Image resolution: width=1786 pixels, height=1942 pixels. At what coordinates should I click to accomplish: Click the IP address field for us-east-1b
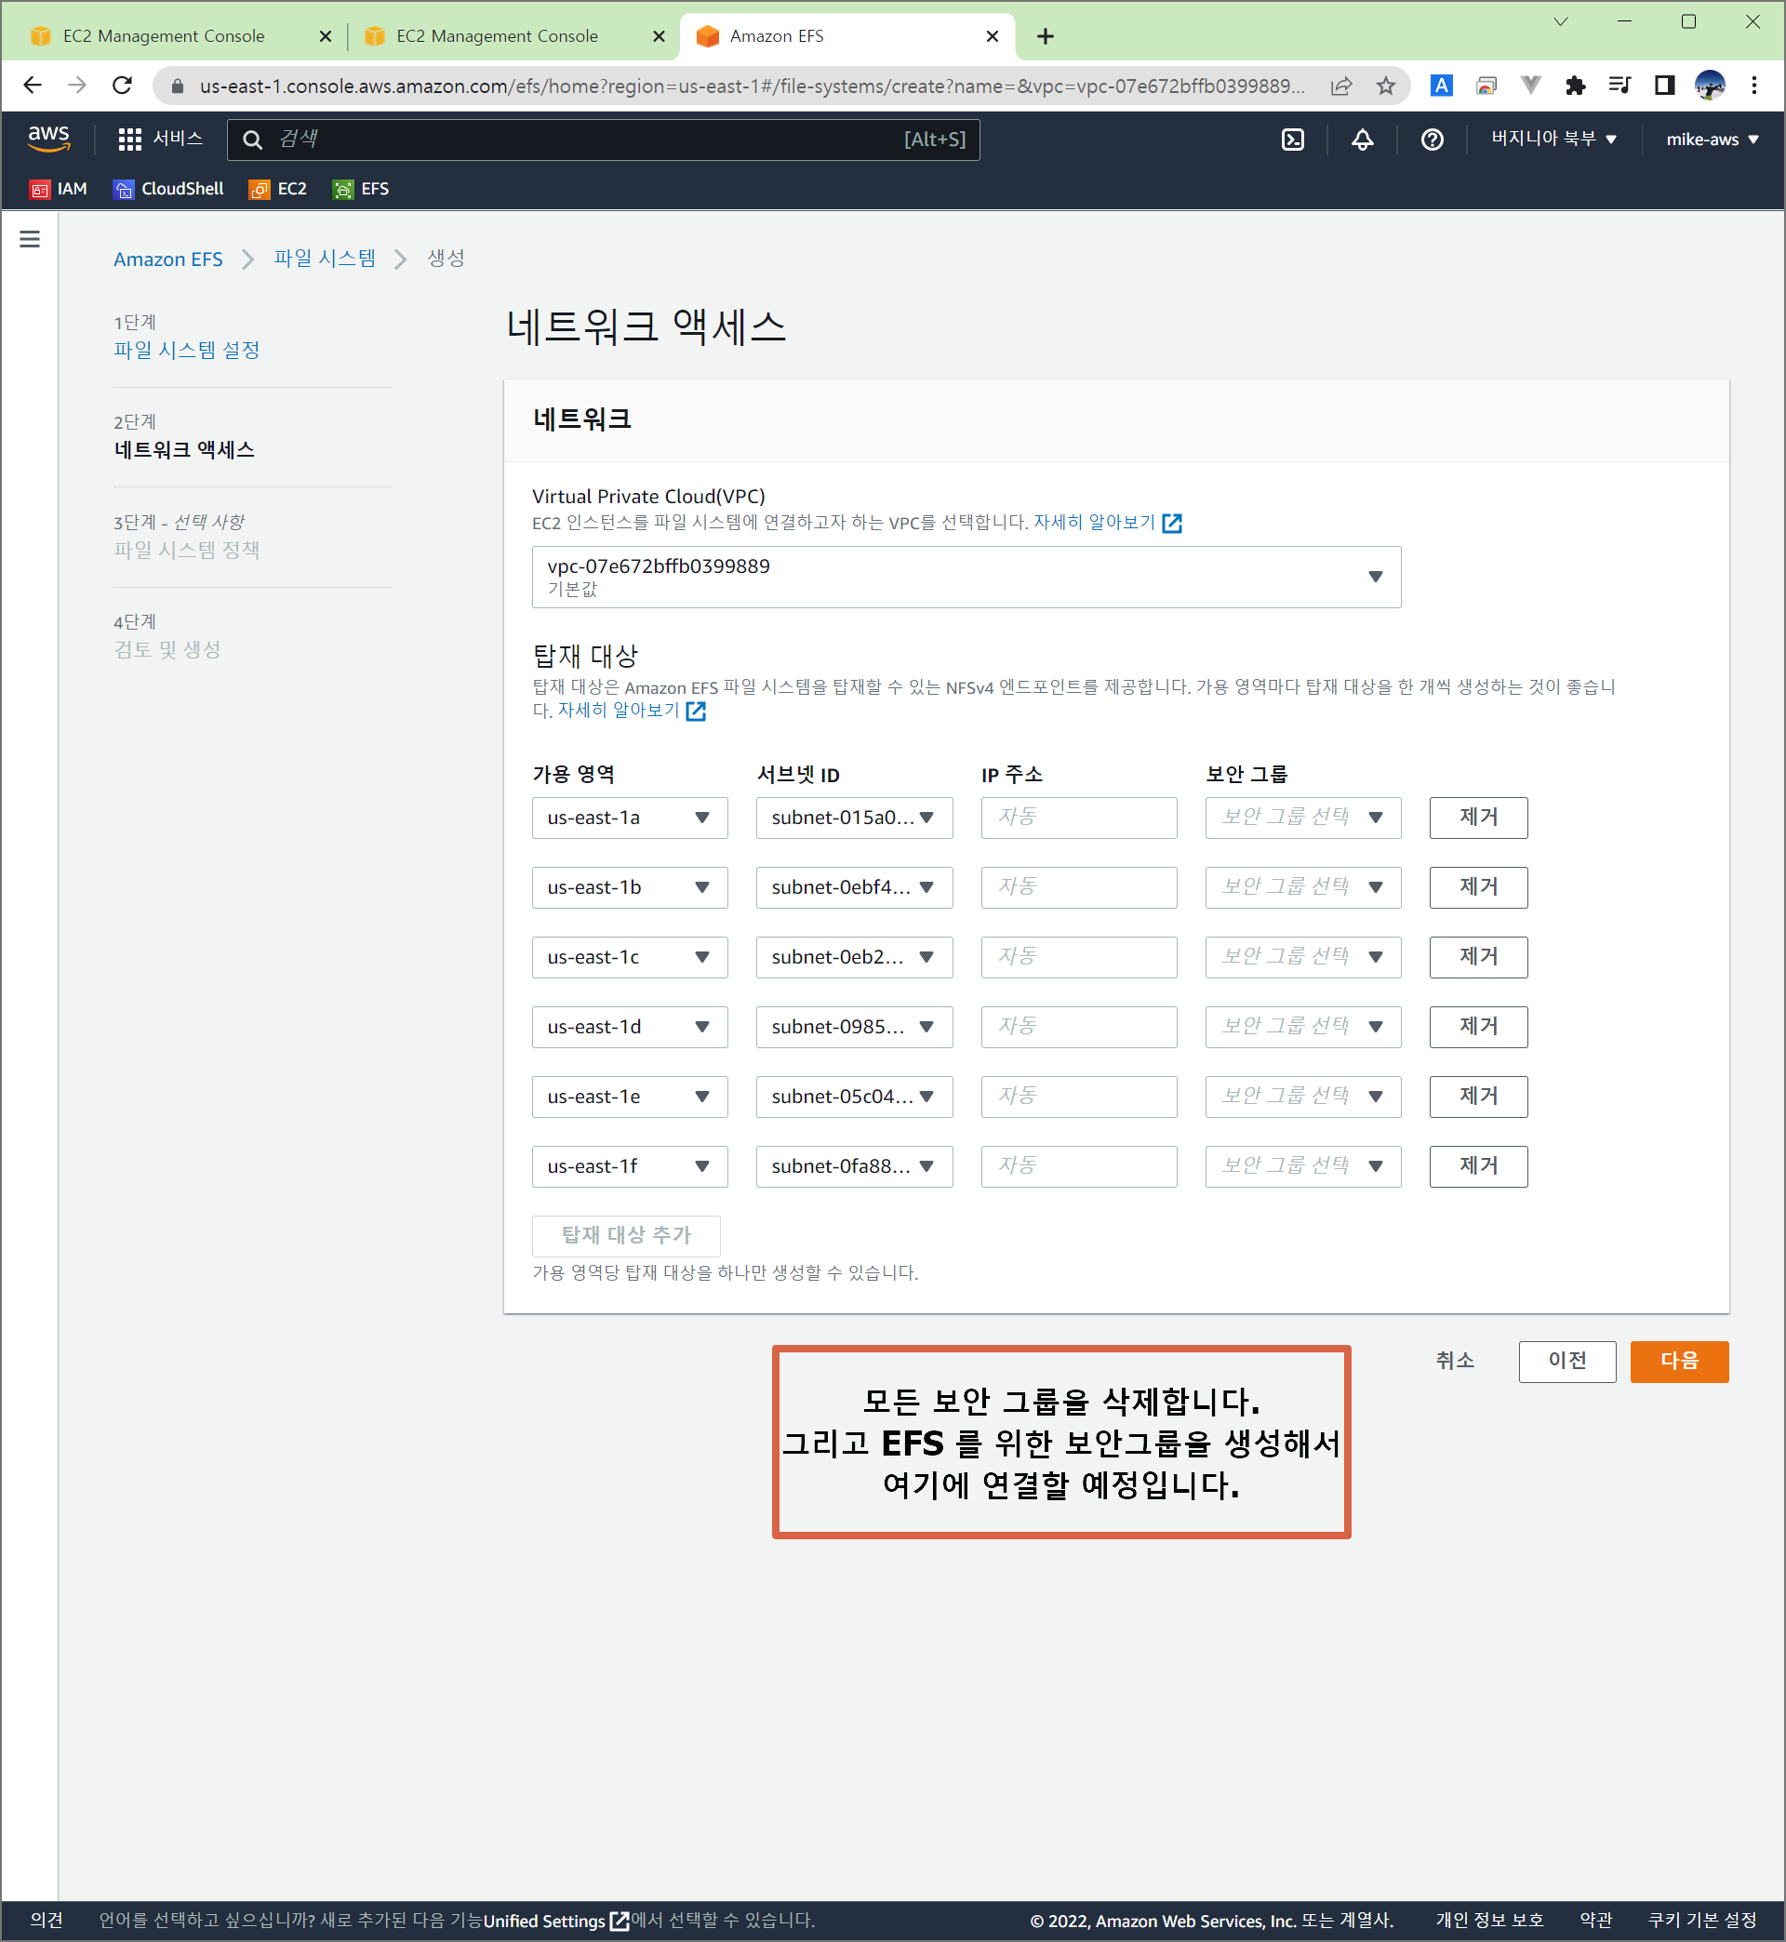[1077, 887]
